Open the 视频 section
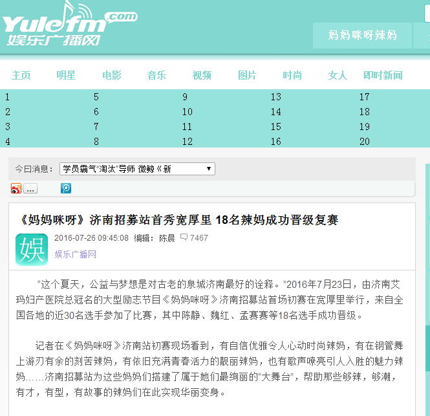 pos(202,75)
